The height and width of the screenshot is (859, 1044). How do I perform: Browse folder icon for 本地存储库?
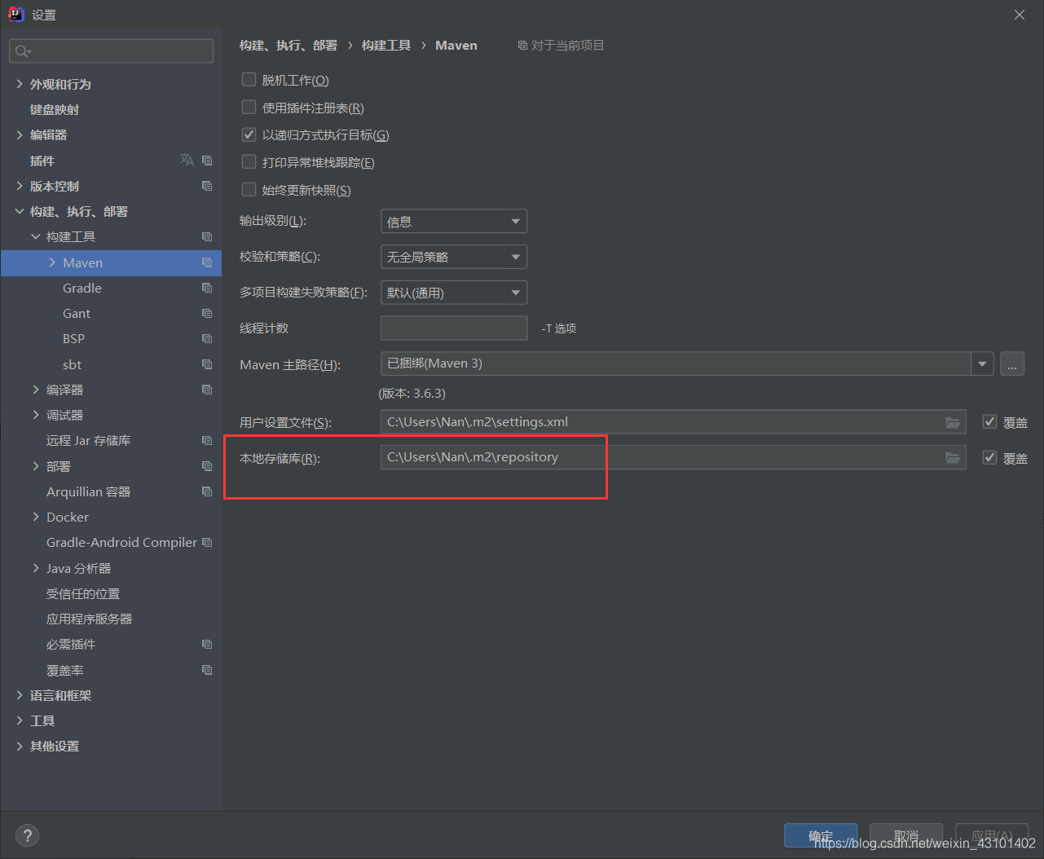pyautogui.click(x=952, y=457)
